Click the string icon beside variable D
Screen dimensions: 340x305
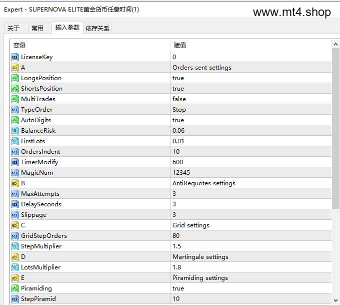(14, 257)
